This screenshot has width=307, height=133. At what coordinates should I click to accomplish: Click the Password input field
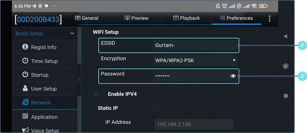click(191, 76)
